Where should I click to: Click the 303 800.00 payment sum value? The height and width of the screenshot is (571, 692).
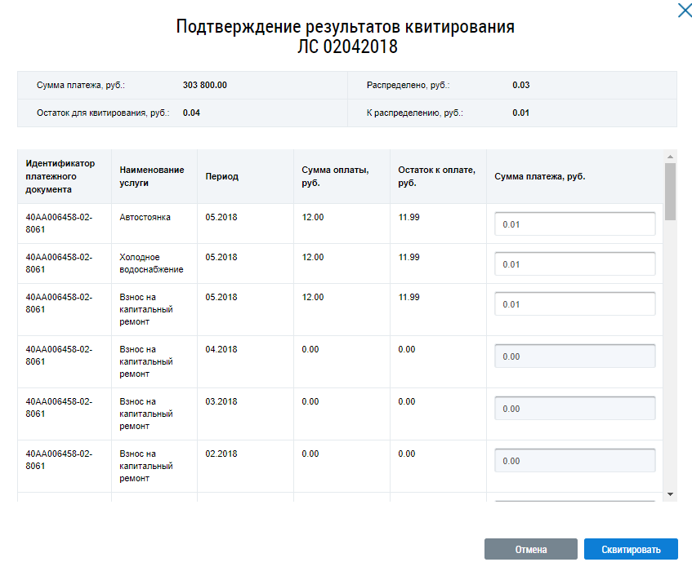point(205,85)
